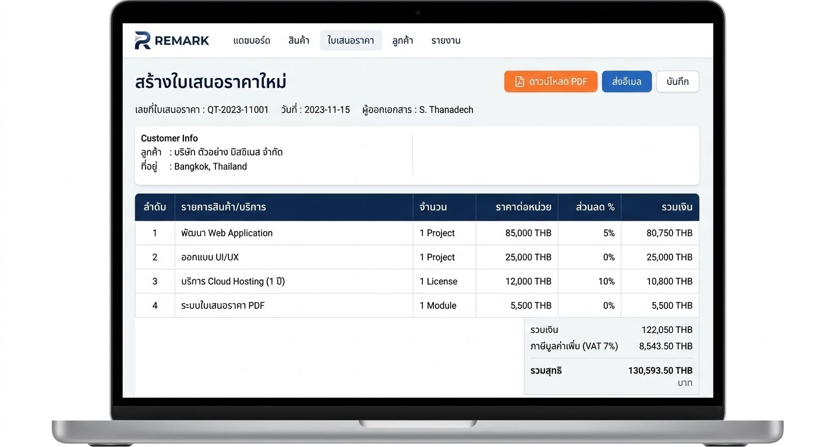Click the ดาวน์โหลด PDF button
The image size is (820, 447).
(x=550, y=81)
